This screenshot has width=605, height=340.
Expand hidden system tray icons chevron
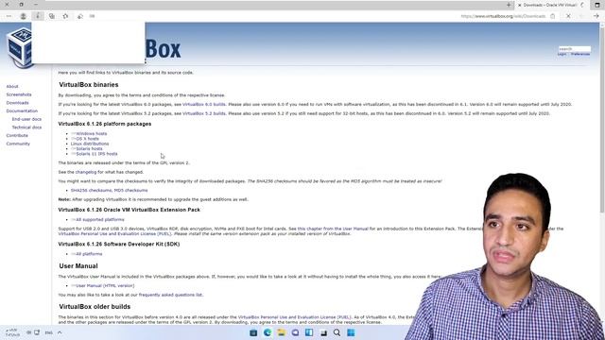(60, 332)
